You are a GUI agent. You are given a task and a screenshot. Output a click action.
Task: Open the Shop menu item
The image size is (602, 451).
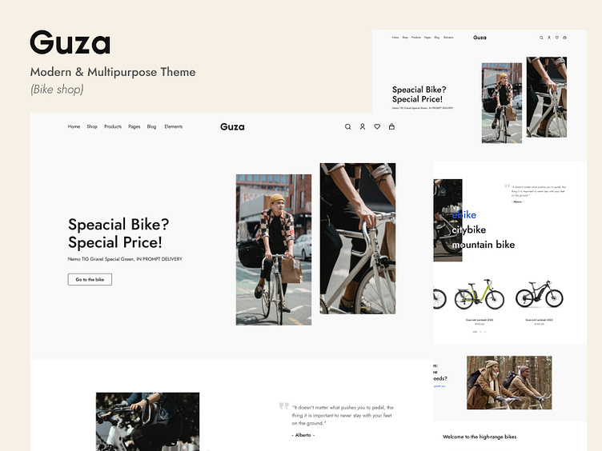[92, 126]
